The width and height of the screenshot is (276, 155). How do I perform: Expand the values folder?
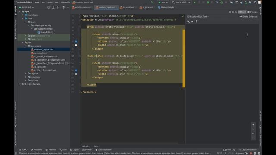pos(26,81)
